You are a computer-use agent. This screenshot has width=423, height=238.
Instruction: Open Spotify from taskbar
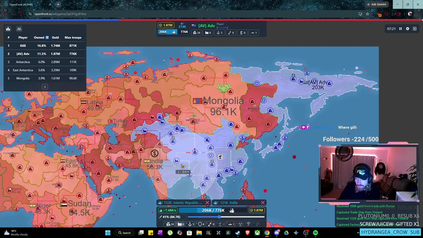(315, 233)
